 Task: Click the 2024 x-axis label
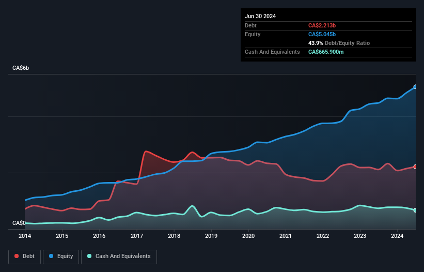point(397,236)
